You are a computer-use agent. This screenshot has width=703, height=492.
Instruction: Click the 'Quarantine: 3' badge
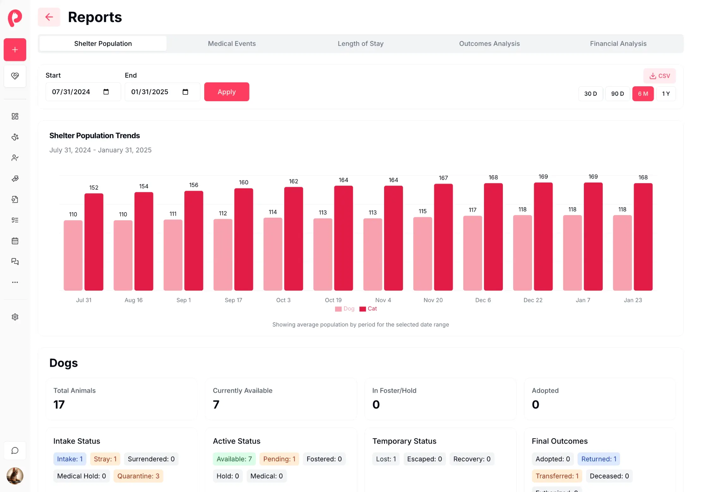(x=138, y=476)
